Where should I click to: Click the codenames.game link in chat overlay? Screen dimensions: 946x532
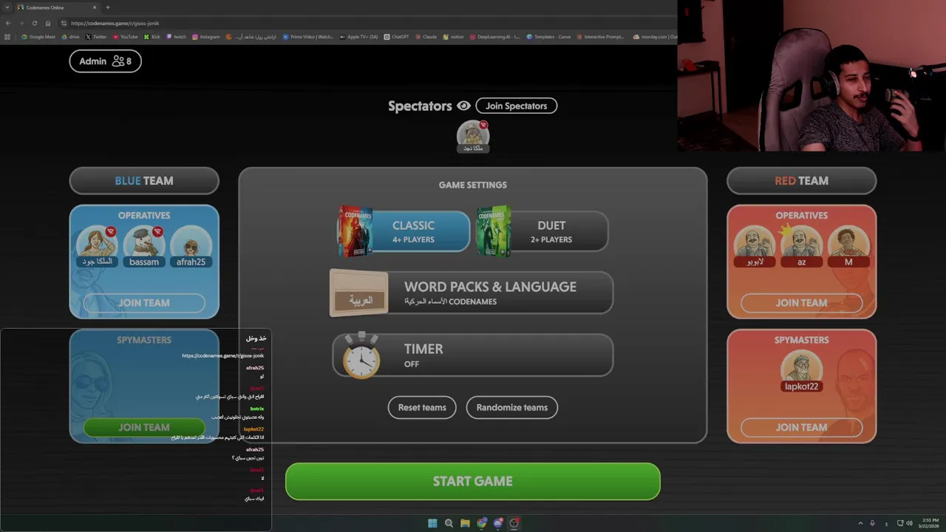coord(222,355)
